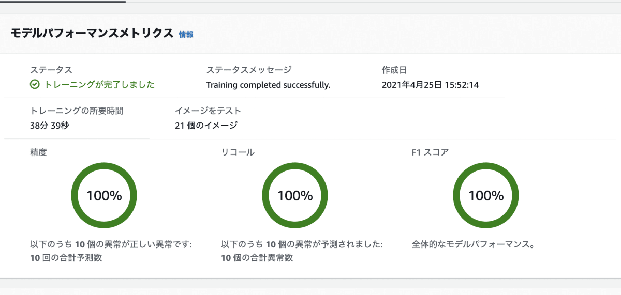Click the 精度 precision 100% donut chart
Screen dimensions: 621x295
click(x=103, y=195)
